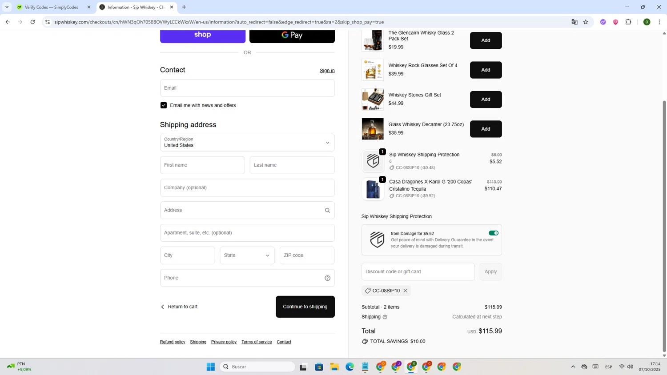Toggle off Shipping Protection from Damage switch
The height and width of the screenshot is (375, 667).
pyautogui.click(x=494, y=233)
